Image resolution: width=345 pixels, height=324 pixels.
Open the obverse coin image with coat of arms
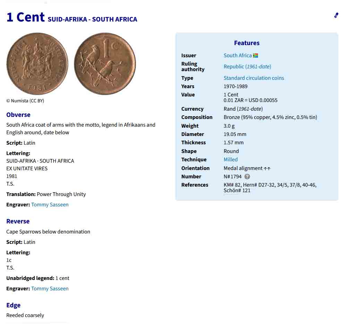tap(37, 64)
